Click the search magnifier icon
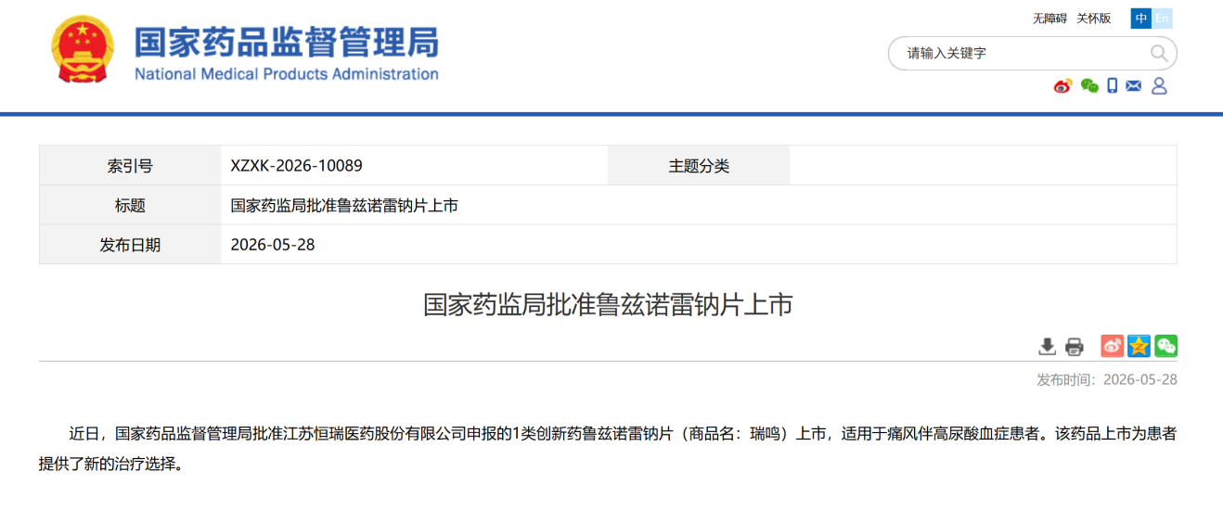Screen dimensions: 1223x510 [x=1159, y=53]
